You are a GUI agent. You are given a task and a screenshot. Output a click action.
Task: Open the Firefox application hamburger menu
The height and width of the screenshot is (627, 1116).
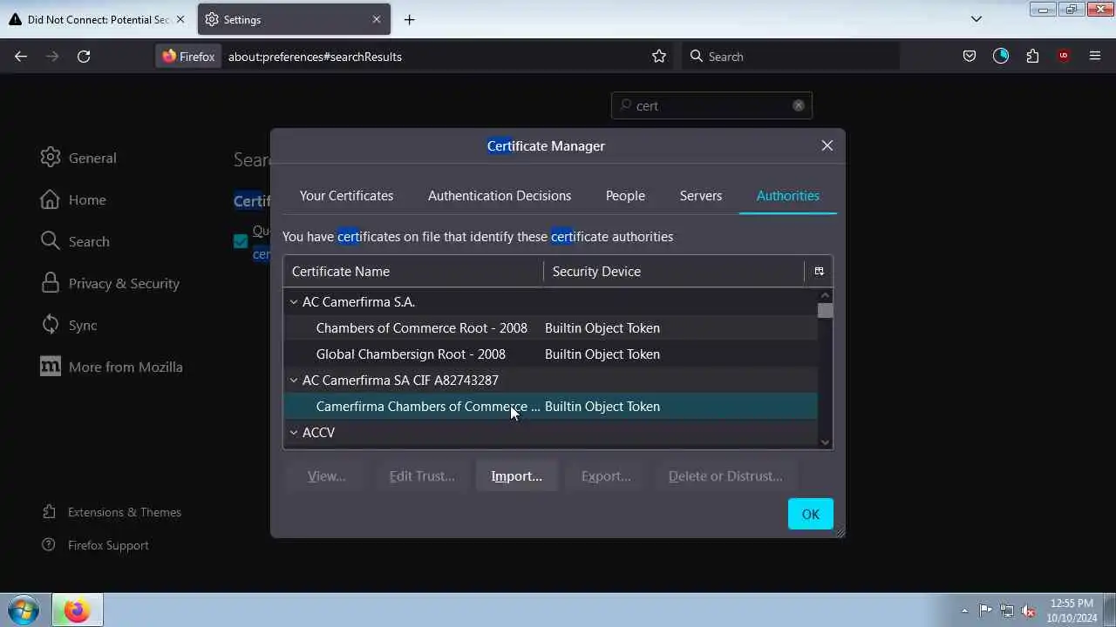pos(1095,57)
